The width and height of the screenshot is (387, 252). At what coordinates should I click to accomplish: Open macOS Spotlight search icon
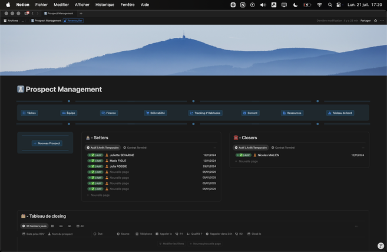pos(329,5)
